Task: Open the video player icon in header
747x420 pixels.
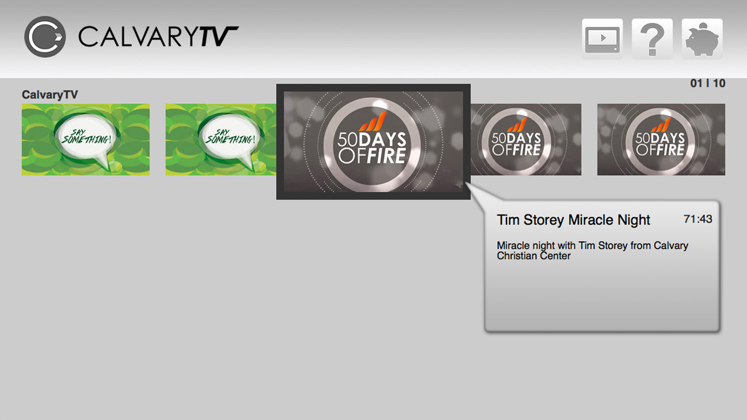Action: click(x=602, y=39)
